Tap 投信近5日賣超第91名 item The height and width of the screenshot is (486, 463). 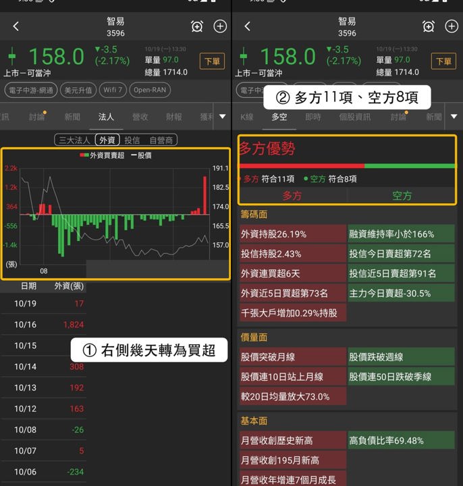(401, 273)
